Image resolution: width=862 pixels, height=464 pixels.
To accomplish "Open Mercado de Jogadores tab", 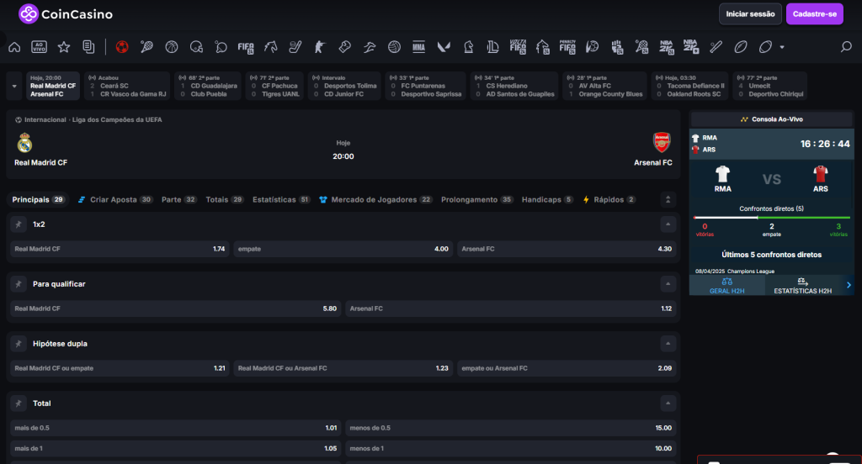I will tap(375, 199).
